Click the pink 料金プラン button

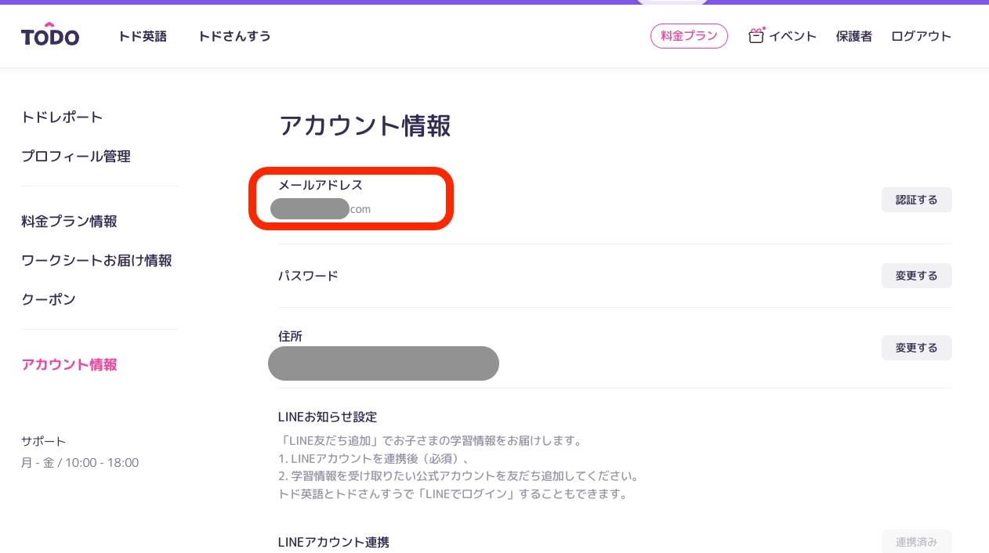pyautogui.click(x=689, y=36)
